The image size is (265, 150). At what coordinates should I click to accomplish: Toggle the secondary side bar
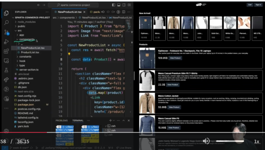124,5
